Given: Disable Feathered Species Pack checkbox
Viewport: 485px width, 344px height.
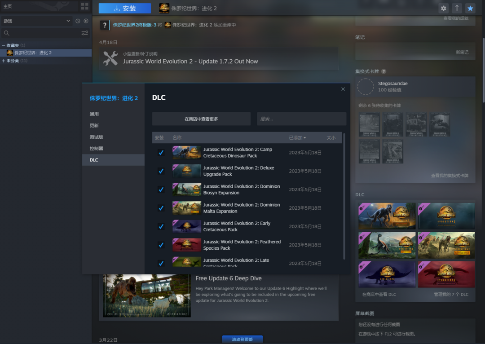Looking at the screenshot, I should click(x=161, y=245).
